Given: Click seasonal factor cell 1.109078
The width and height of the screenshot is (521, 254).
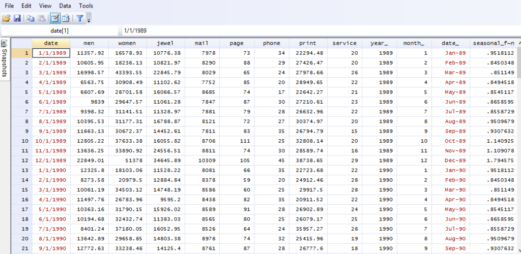Looking at the screenshot, I should click(493, 151).
